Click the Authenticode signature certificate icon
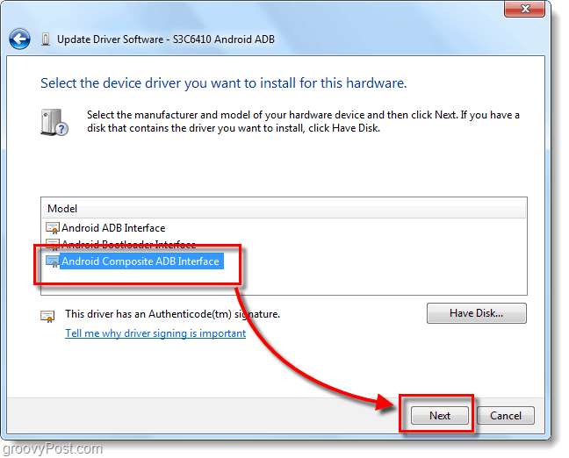Screen dimensions: 569x458 [x=47, y=316]
